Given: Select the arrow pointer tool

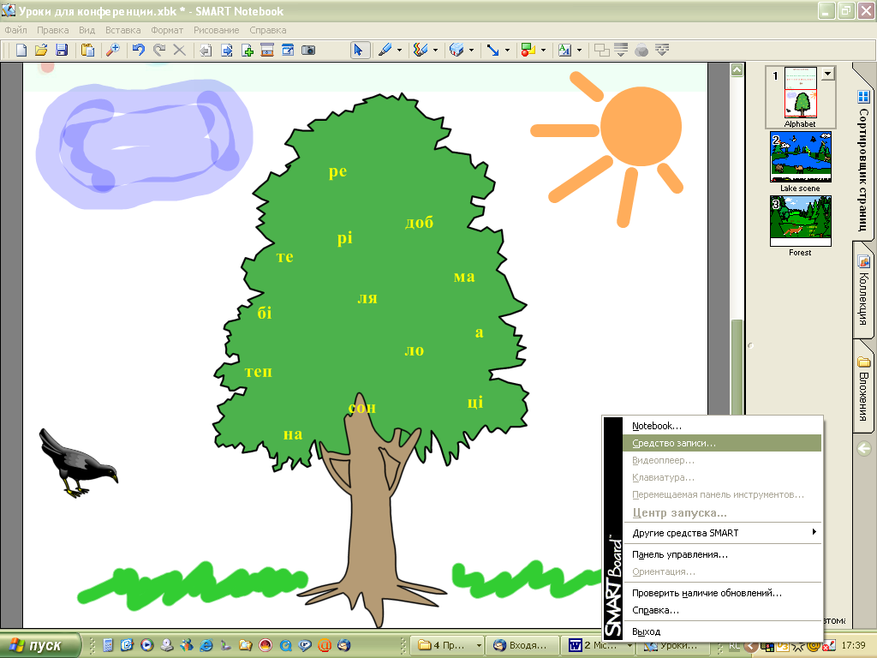Looking at the screenshot, I should (359, 50).
